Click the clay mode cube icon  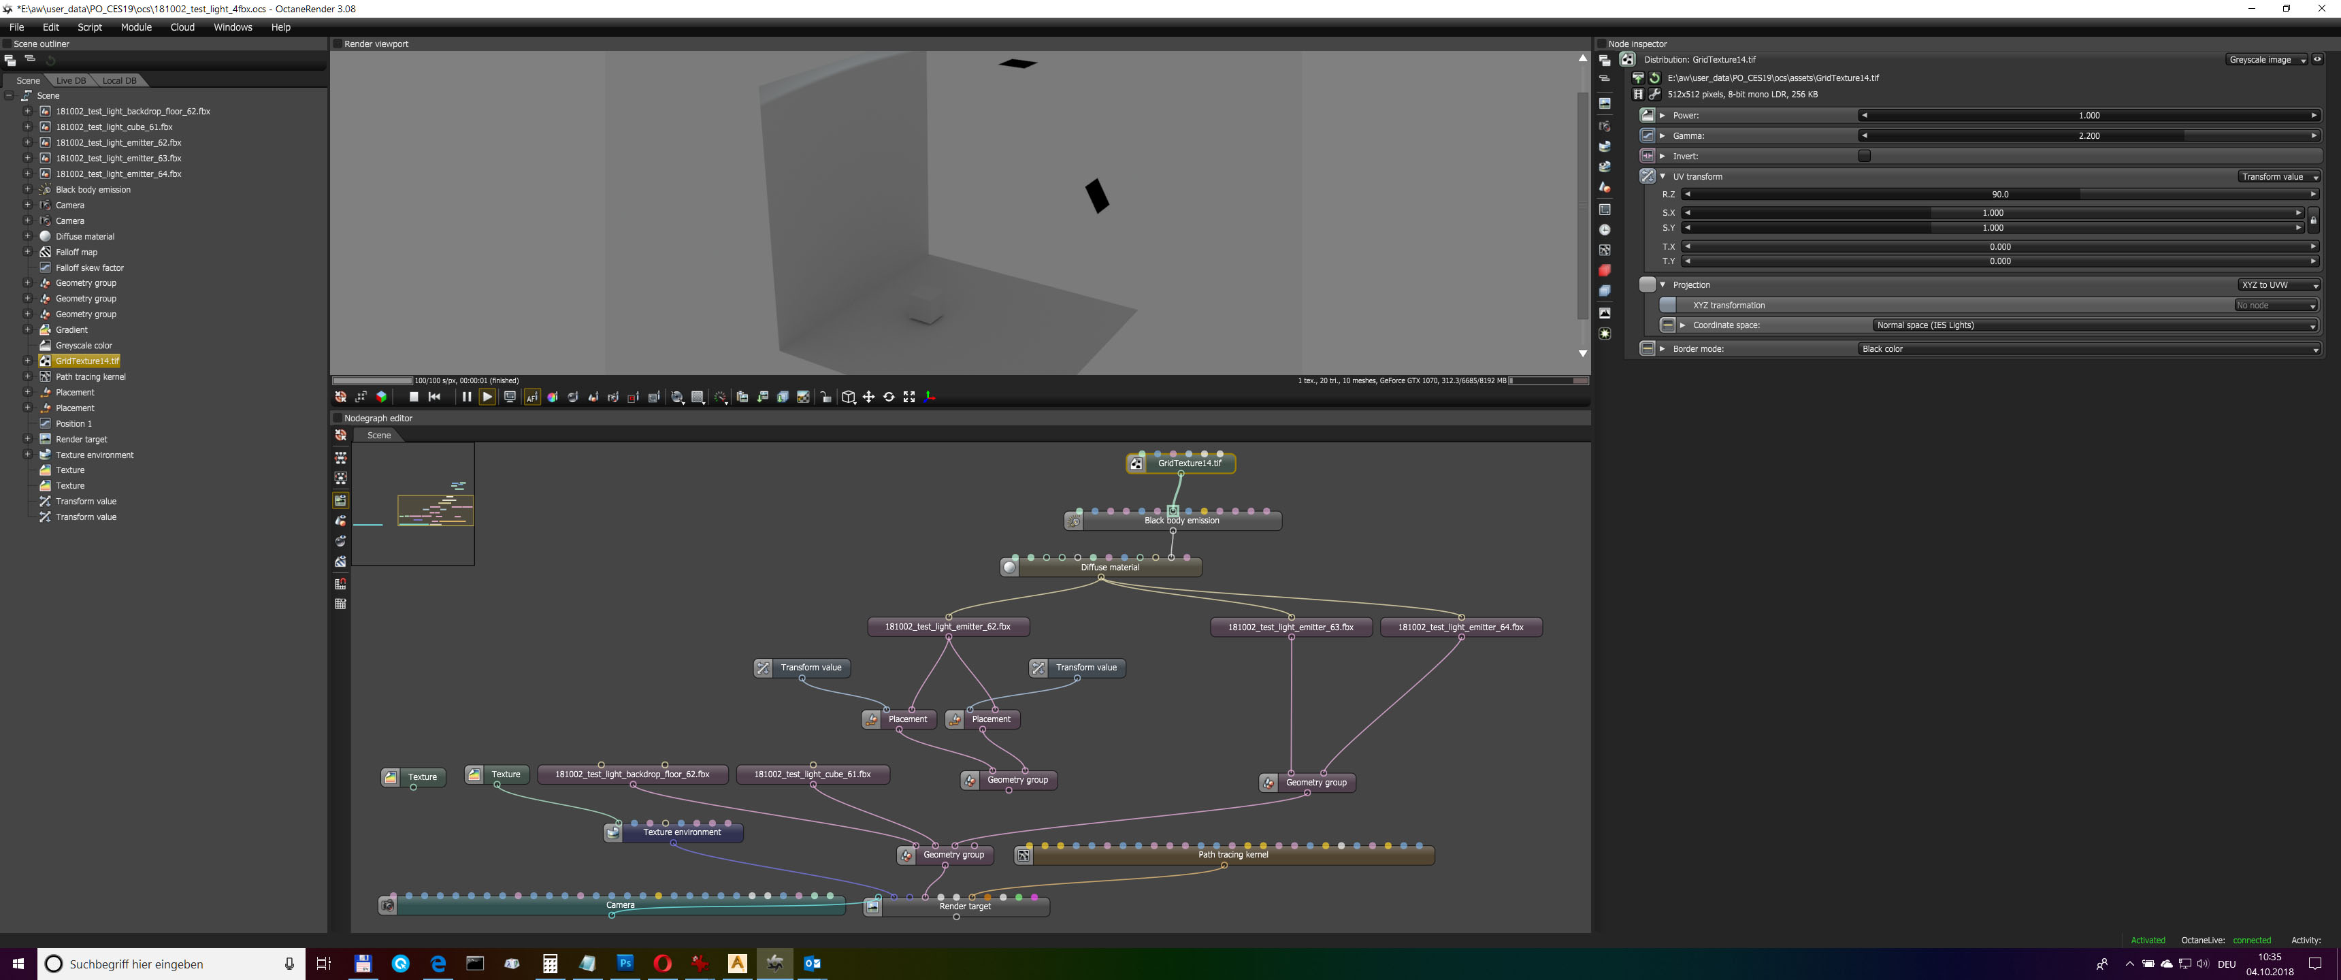(x=381, y=396)
